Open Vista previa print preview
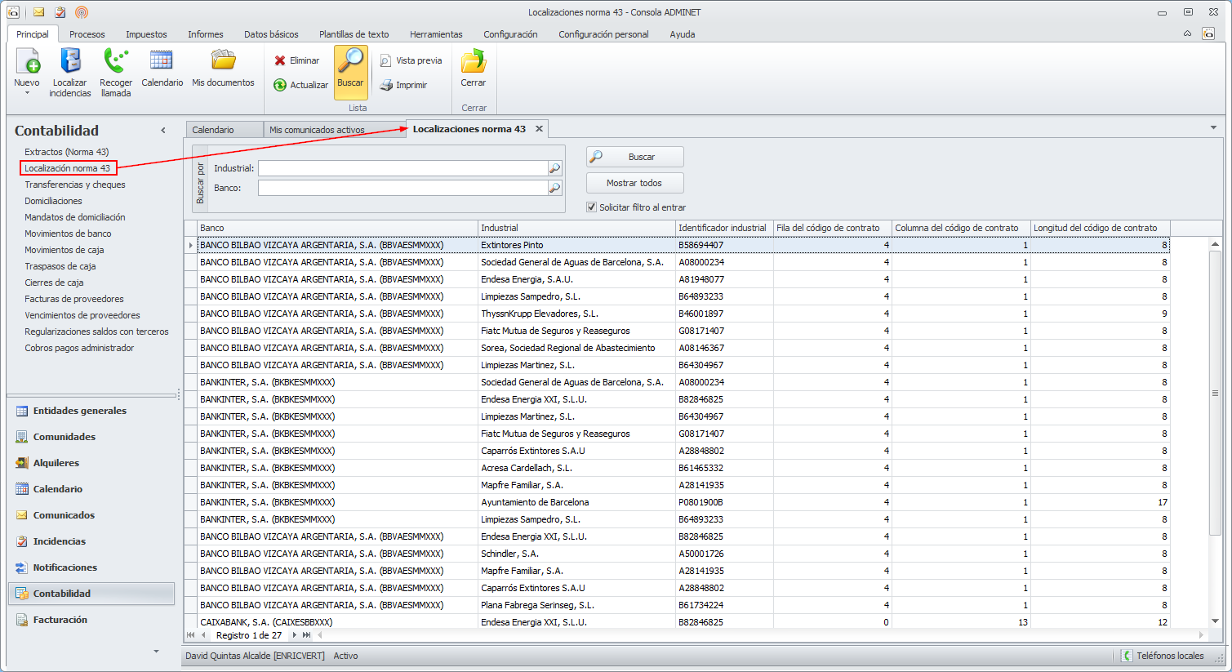The height and width of the screenshot is (672, 1232). (385, 60)
